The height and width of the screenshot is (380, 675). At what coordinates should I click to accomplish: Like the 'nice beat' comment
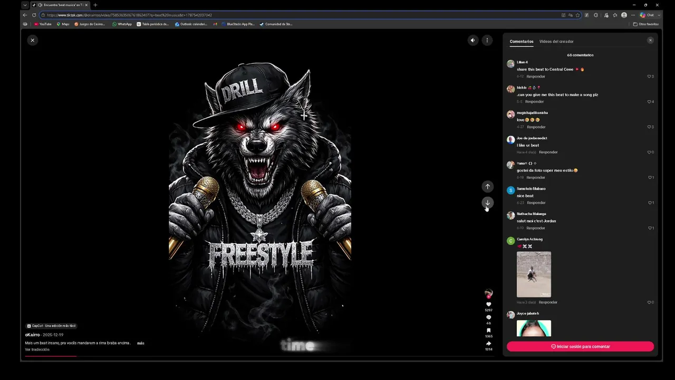649,203
